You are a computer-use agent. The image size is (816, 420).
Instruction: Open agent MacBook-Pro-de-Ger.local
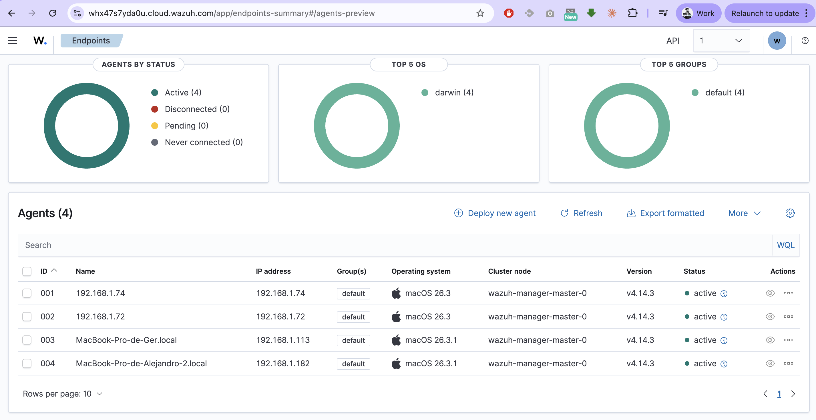point(126,340)
